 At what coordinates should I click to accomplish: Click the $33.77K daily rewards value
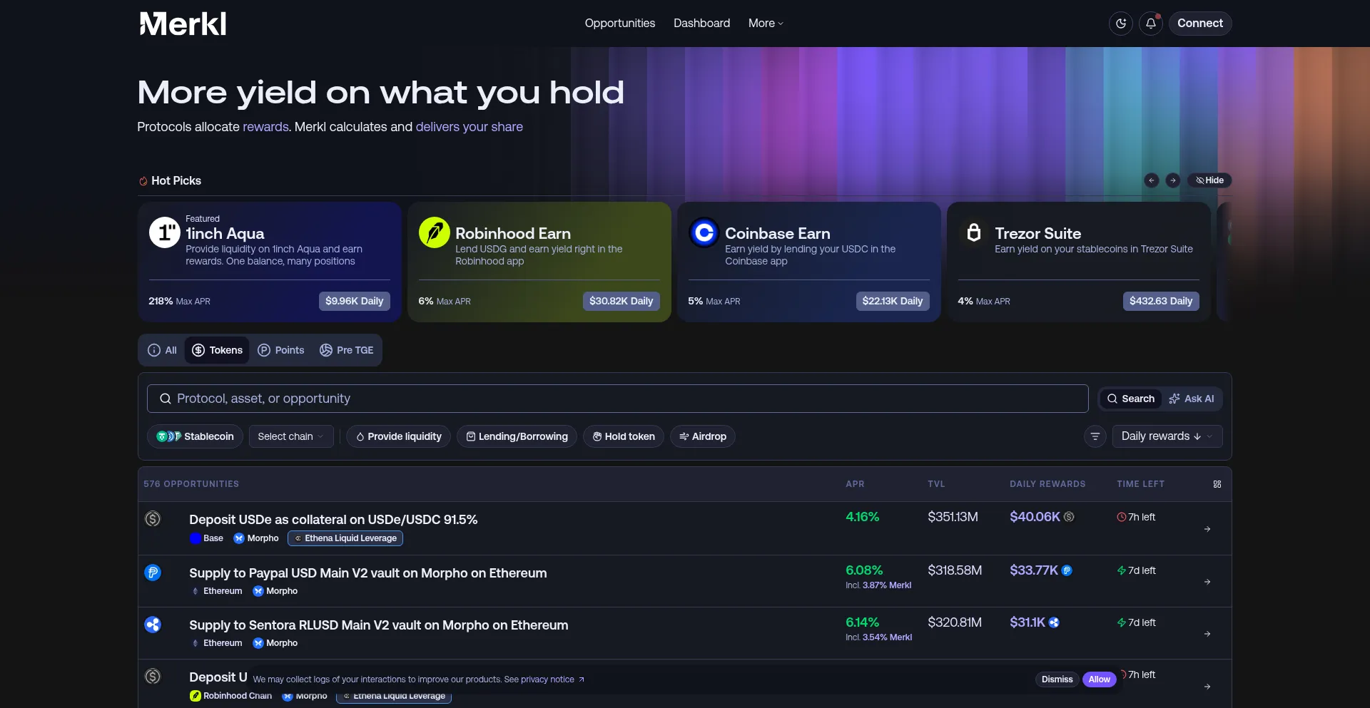1034,570
